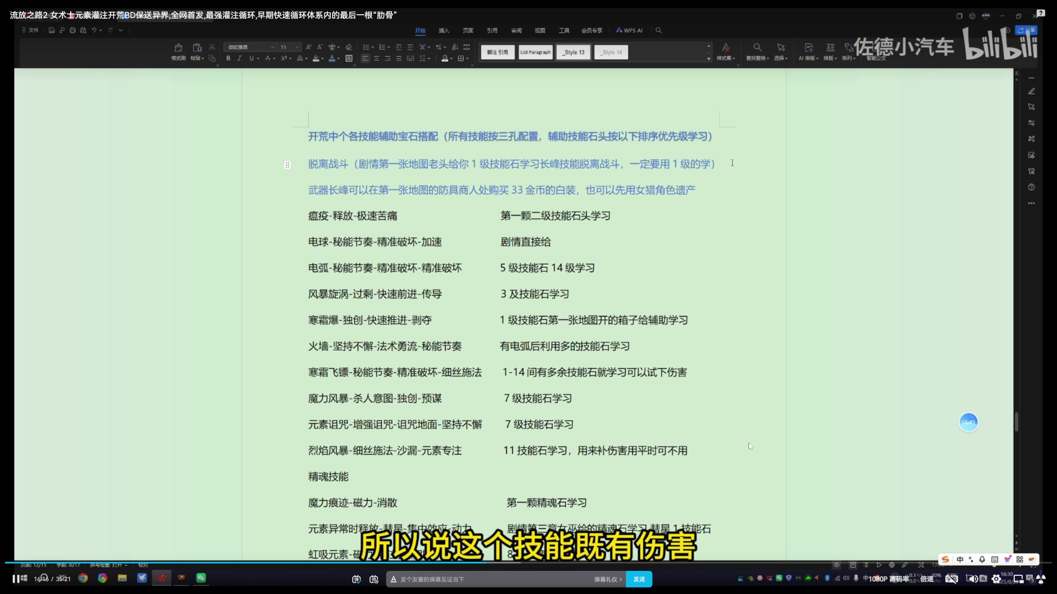Click the 弹幕礼仪 link

[x=608, y=580]
